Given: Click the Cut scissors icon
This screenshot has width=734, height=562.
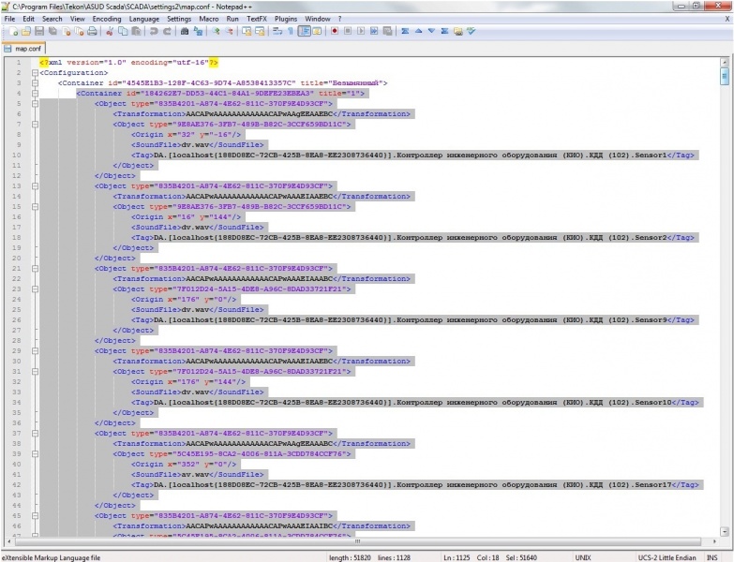Looking at the screenshot, I should [110, 31].
